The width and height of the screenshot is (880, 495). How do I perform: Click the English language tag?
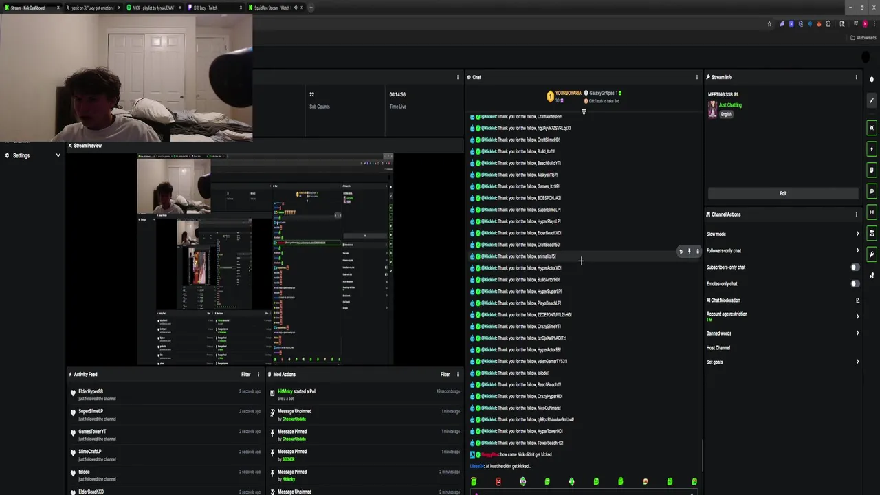pyautogui.click(x=727, y=114)
